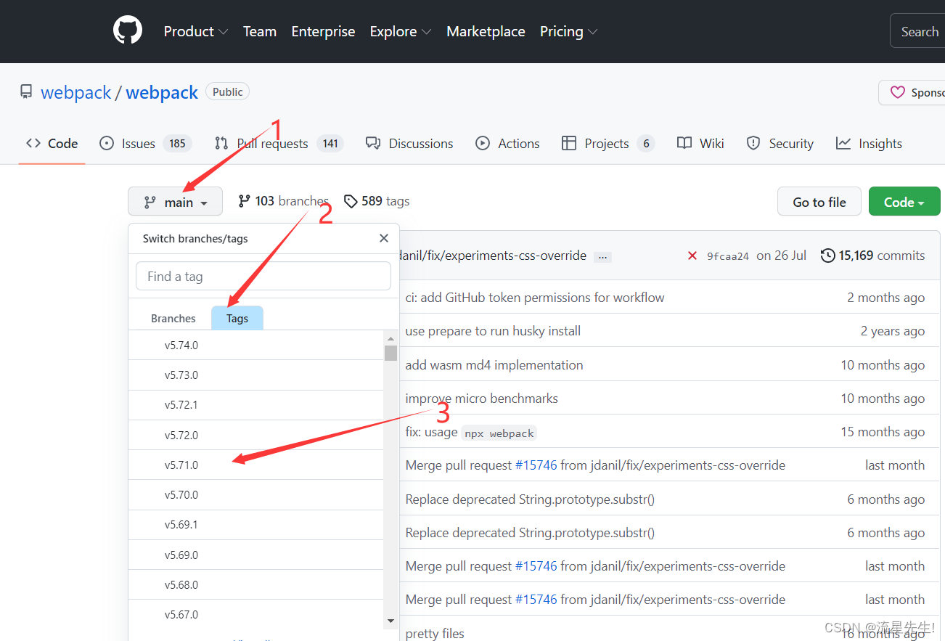Select tag v5.73.0

coord(256,375)
